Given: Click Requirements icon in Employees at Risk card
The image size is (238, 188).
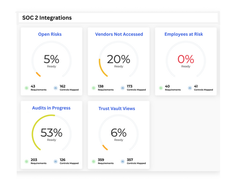Looking at the screenshot, I should tap(161, 88).
